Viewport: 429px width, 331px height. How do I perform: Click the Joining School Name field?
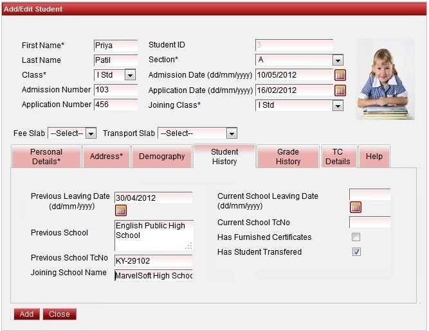[x=153, y=276]
